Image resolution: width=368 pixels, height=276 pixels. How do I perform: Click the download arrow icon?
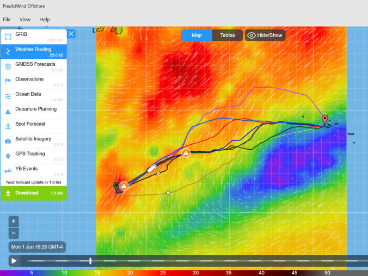[8, 193]
